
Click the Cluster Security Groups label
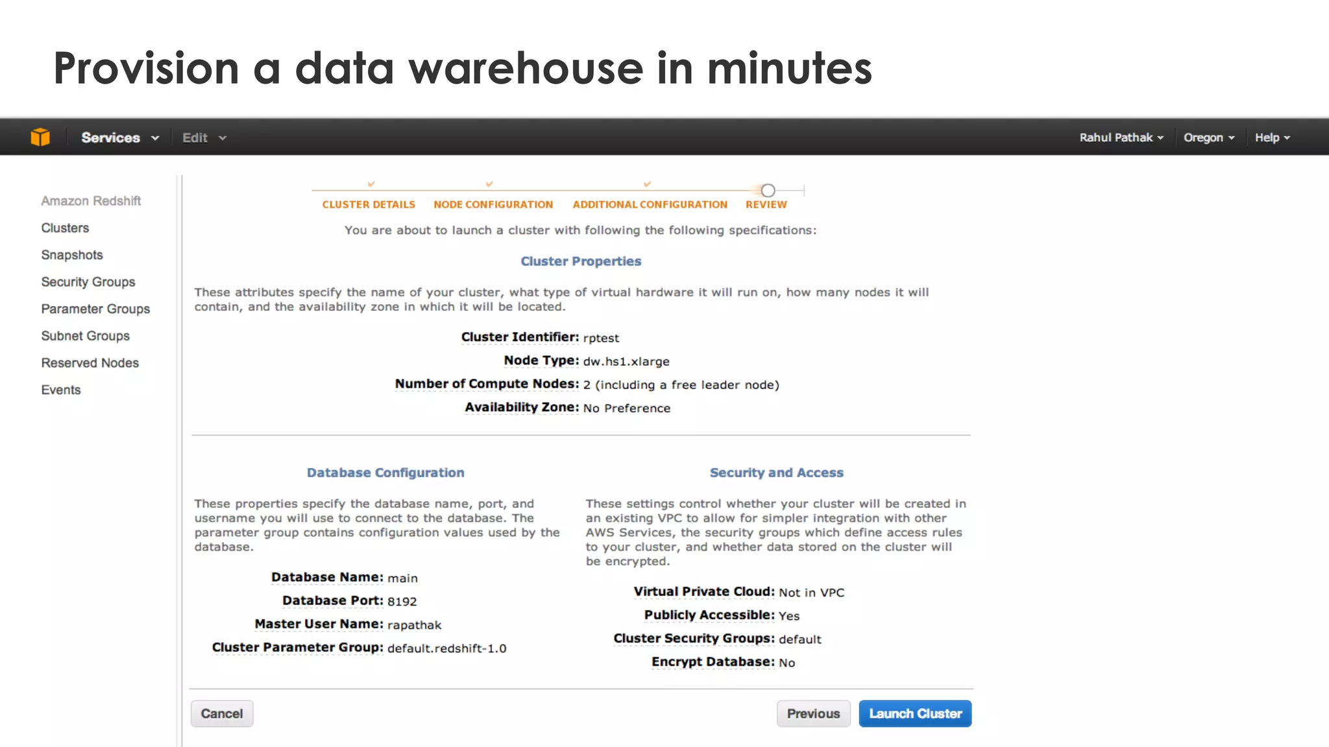(x=694, y=638)
